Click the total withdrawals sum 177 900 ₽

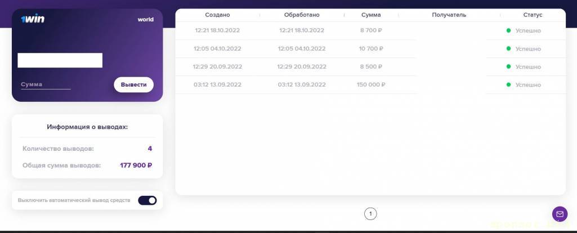[x=136, y=165]
